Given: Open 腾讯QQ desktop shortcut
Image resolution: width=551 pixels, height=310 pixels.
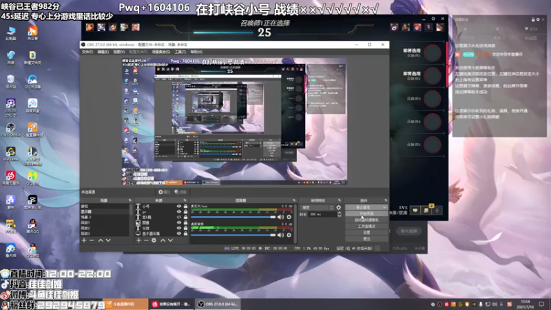Looking at the screenshot, I should (x=32, y=226).
